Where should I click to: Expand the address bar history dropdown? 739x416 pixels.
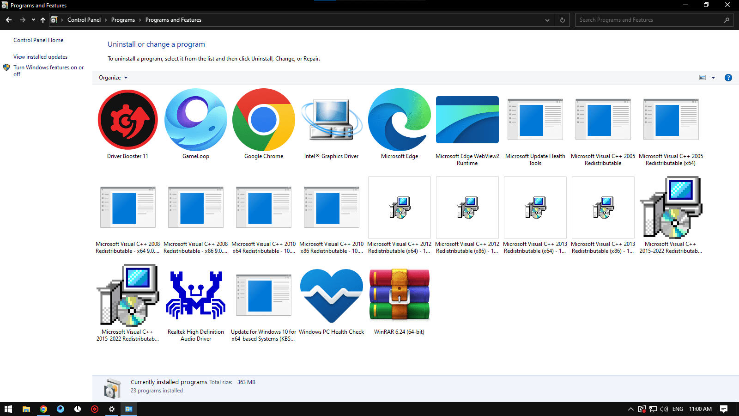point(547,20)
